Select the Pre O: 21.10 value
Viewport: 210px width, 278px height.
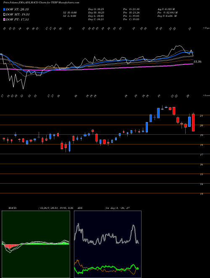tap(131, 9)
